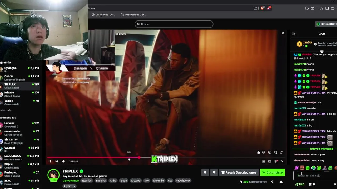The height and width of the screenshot is (189, 337).
Task: Click the 890 channel points icon
Action: pyautogui.click(x=297, y=184)
